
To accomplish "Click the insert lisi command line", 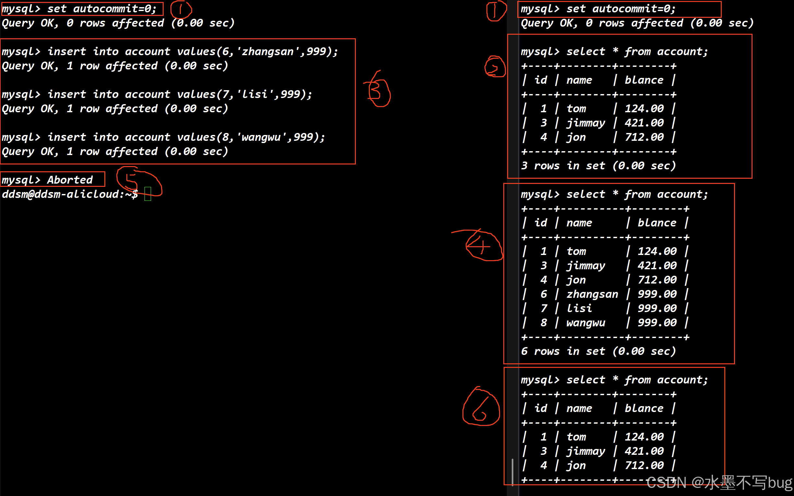I will coord(157,94).
